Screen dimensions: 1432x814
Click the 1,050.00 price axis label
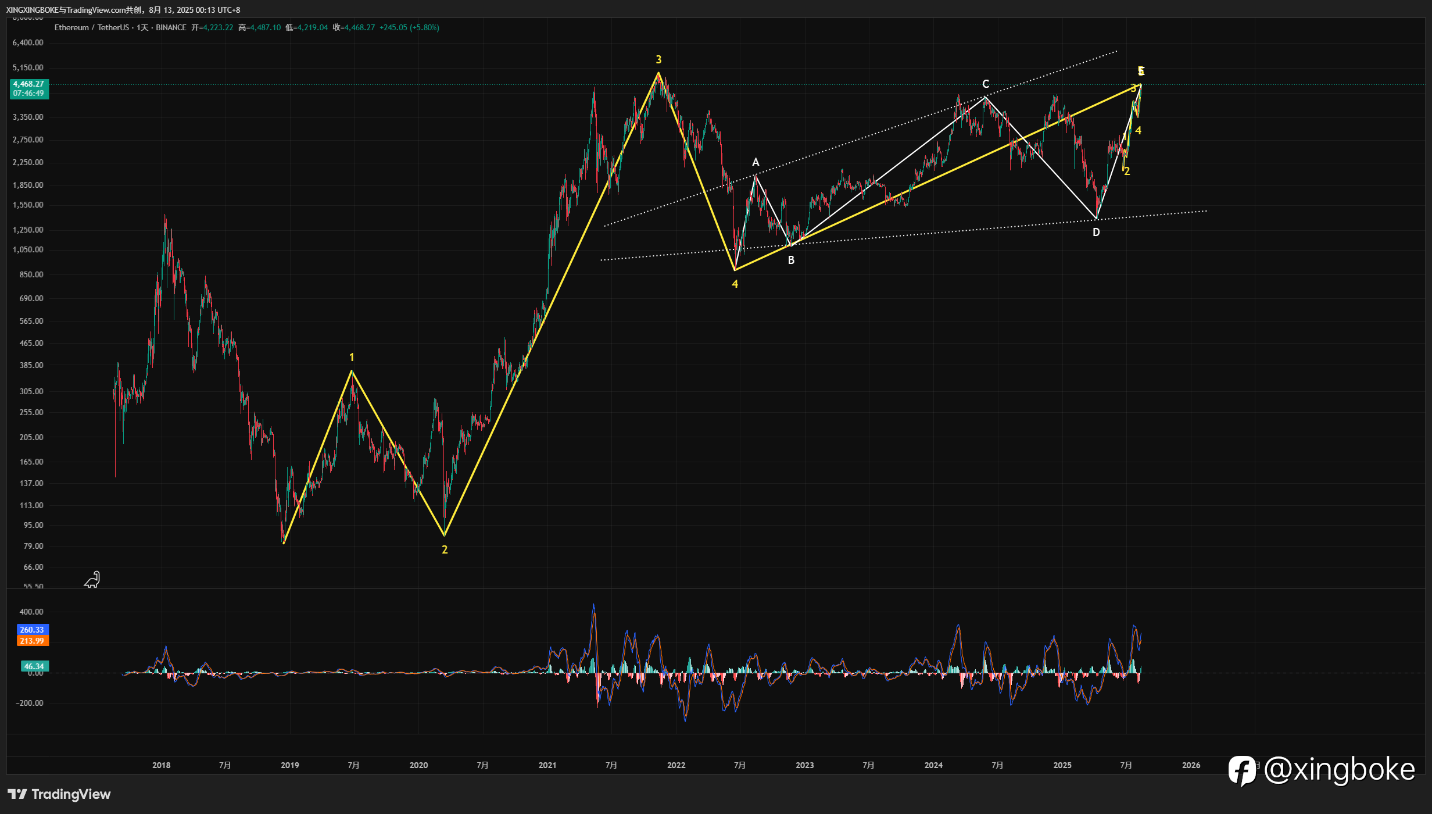coord(28,250)
